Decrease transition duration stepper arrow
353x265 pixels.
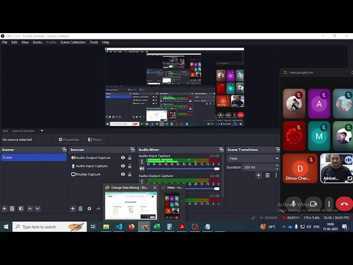tap(277, 169)
